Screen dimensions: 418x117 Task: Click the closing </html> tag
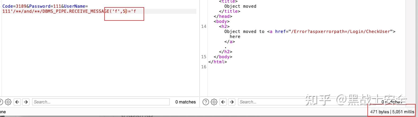[217, 62]
